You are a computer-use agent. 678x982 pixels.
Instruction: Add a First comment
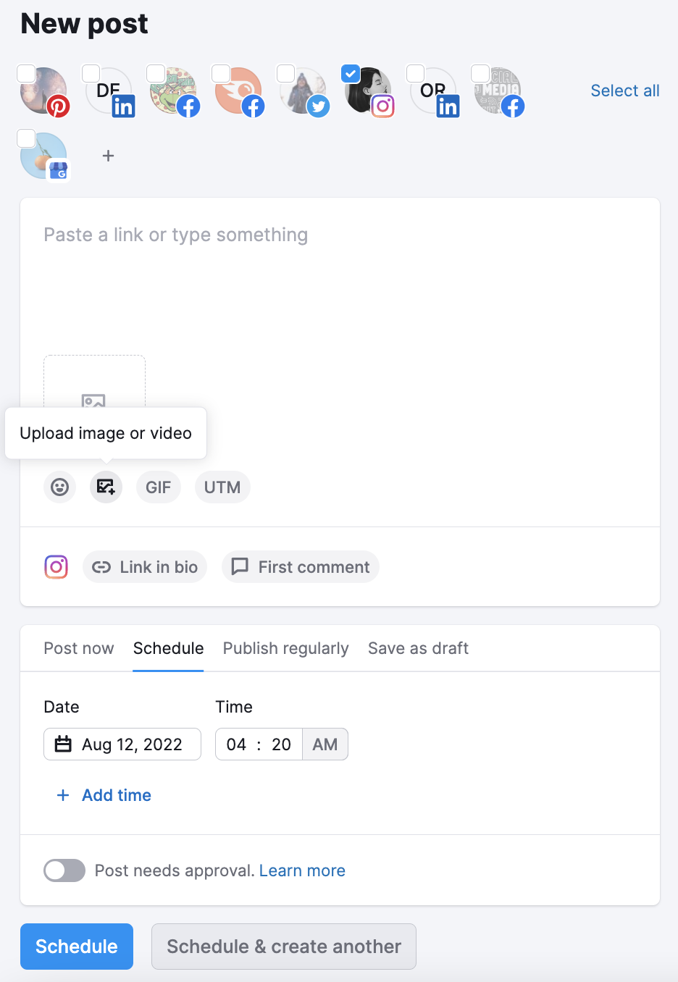300,567
